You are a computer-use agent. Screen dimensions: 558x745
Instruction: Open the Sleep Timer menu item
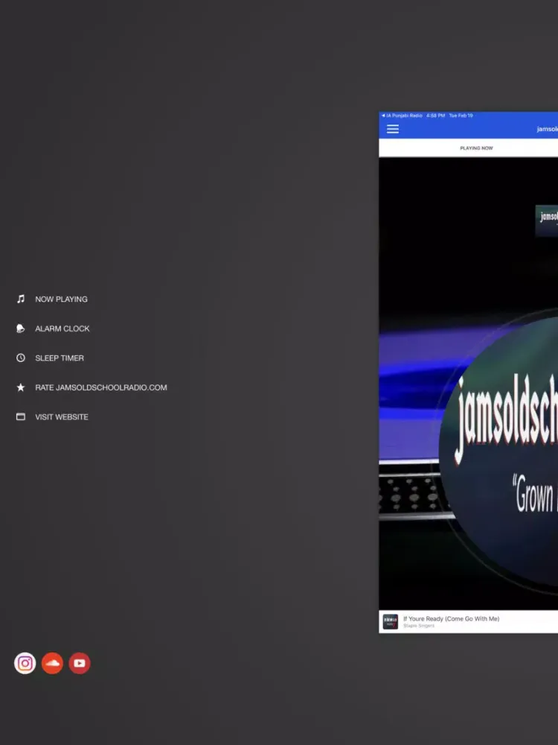click(x=60, y=358)
